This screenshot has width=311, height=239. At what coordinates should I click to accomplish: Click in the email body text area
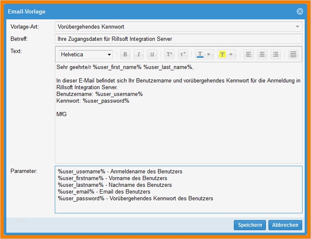click(179, 113)
